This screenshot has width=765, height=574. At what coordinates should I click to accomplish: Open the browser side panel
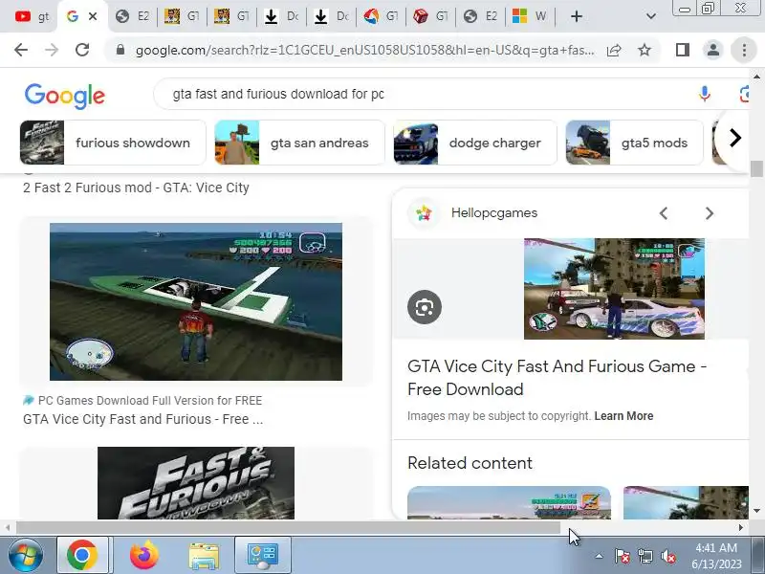683,50
